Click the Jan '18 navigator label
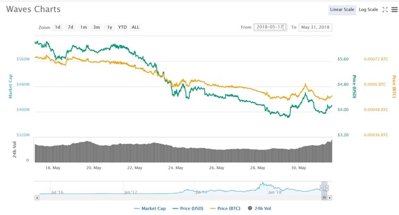 click(275, 192)
